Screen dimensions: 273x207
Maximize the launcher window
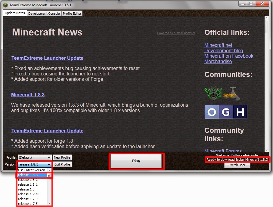point(251,4)
